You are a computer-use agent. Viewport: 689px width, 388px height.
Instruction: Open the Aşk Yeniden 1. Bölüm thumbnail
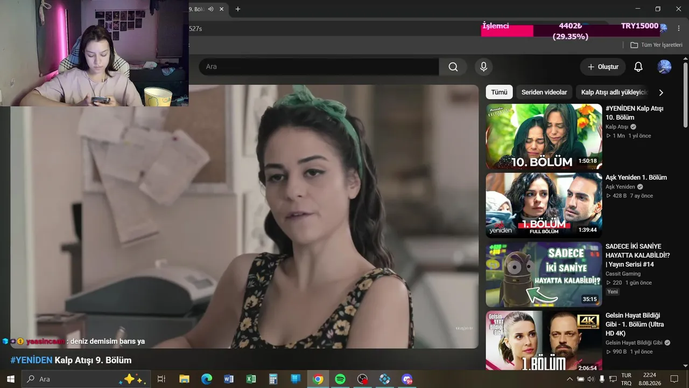(544, 205)
